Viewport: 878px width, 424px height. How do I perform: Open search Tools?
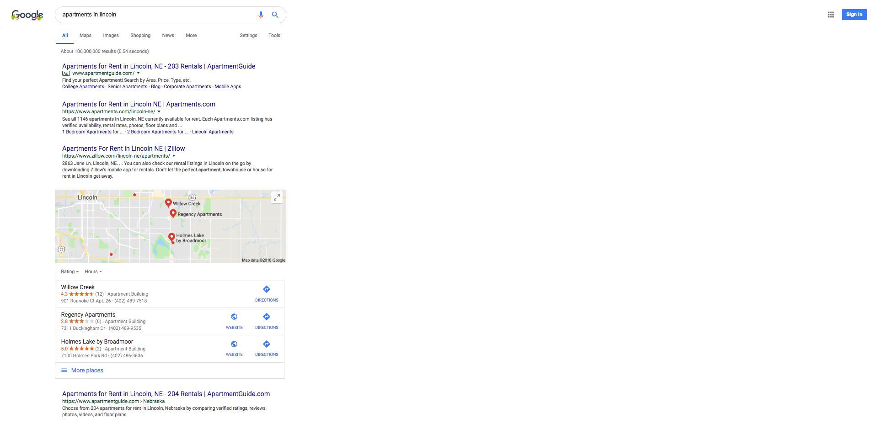[274, 35]
